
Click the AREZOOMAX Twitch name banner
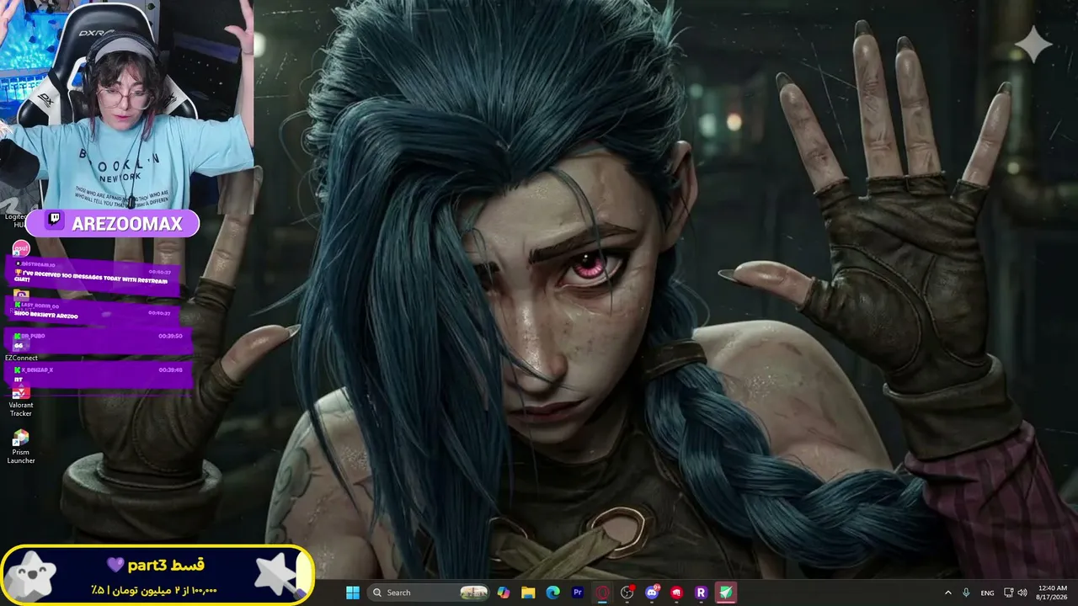(x=112, y=223)
